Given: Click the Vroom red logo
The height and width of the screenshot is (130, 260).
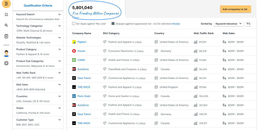Looking at the screenshot, I should pos(74,51).
